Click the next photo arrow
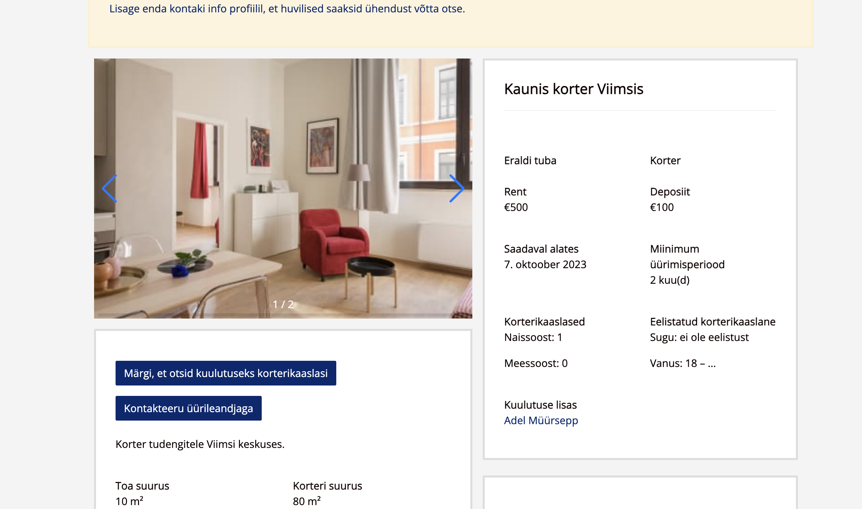 click(x=456, y=188)
